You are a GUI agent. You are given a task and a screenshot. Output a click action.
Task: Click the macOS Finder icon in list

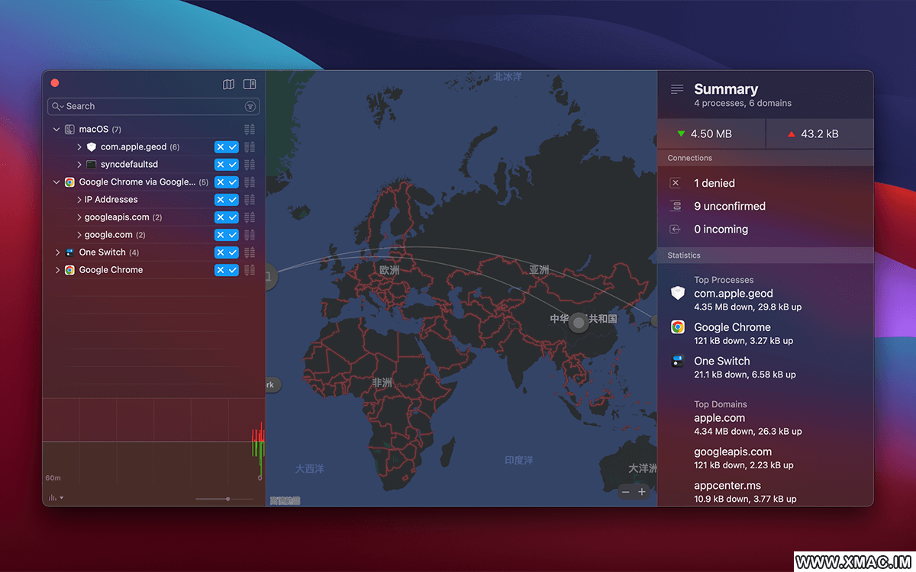pyautogui.click(x=69, y=130)
